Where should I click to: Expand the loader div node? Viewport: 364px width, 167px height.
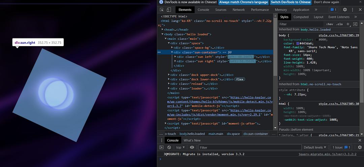tap(169, 88)
